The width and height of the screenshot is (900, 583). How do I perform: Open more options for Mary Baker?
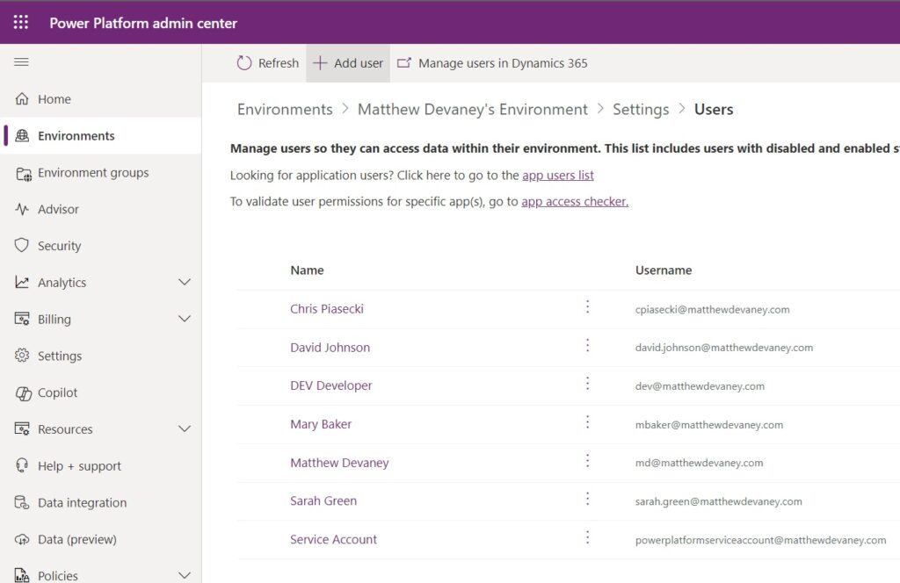pos(587,422)
